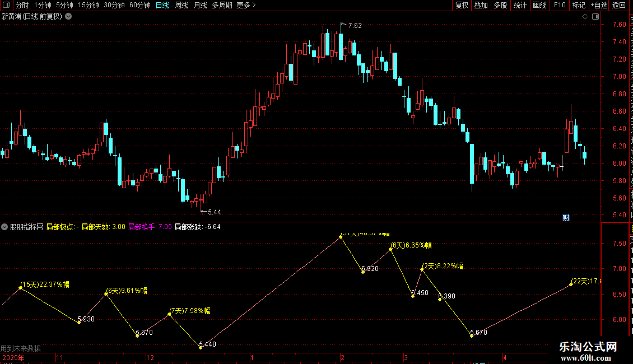Click month 4 on the time axis

[505, 357]
